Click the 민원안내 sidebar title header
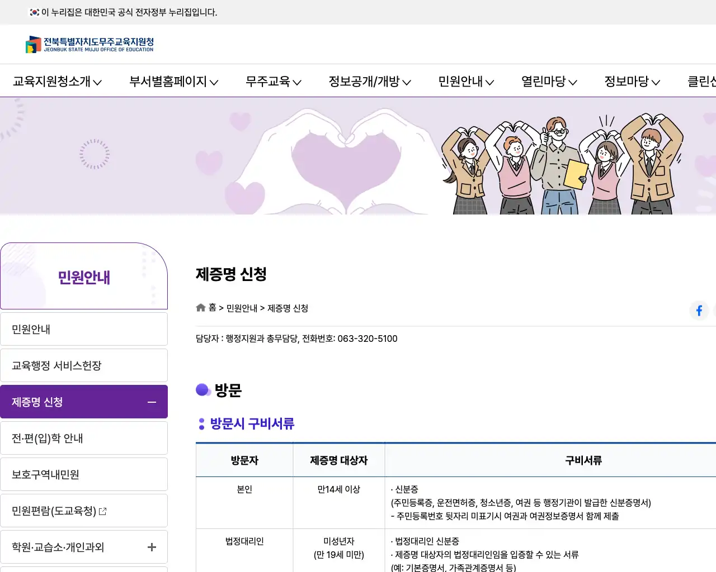Screen dimensions: 716x572 [x=84, y=277]
